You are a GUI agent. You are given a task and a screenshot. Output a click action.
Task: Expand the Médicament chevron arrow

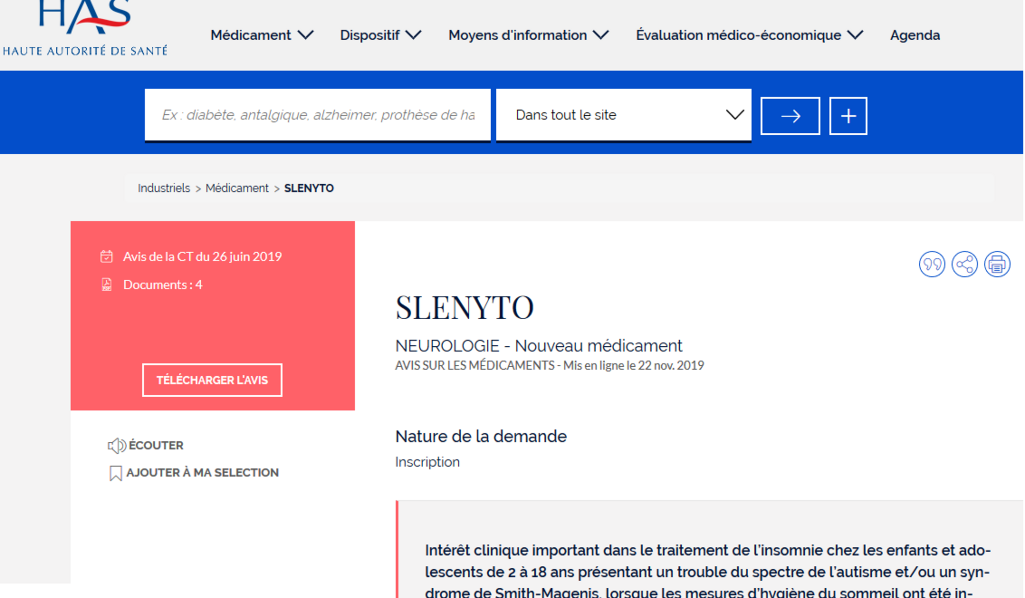coord(306,35)
